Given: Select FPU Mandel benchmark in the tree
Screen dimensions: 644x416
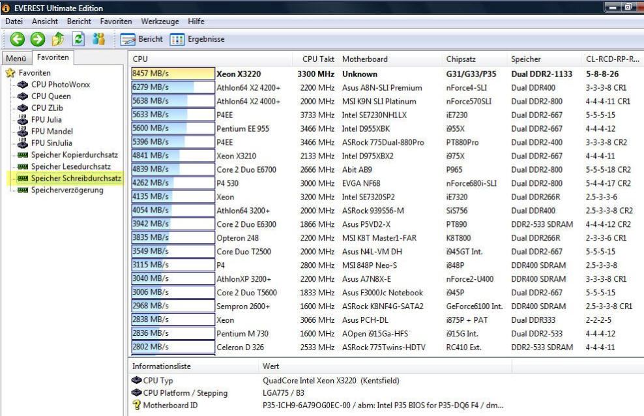Looking at the screenshot, I should pos(52,132).
